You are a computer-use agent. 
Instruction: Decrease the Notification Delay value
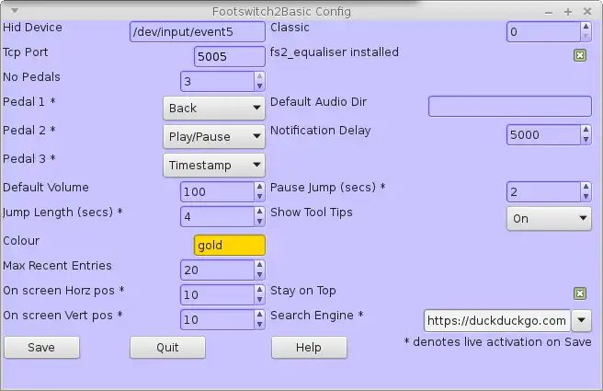pos(586,140)
